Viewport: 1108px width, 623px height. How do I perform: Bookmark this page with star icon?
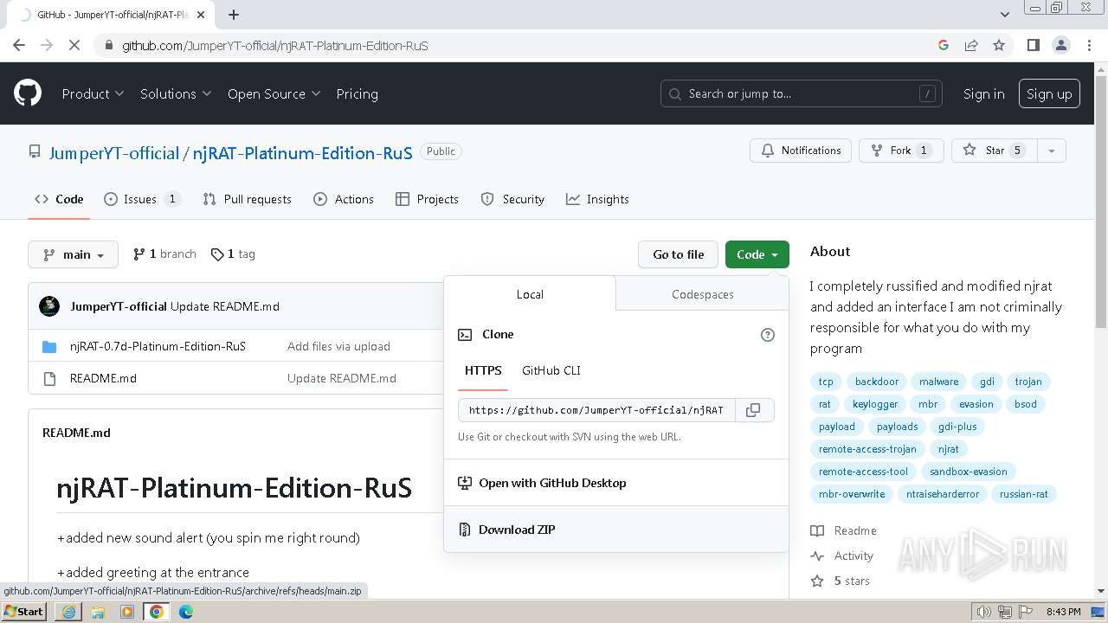[999, 45]
